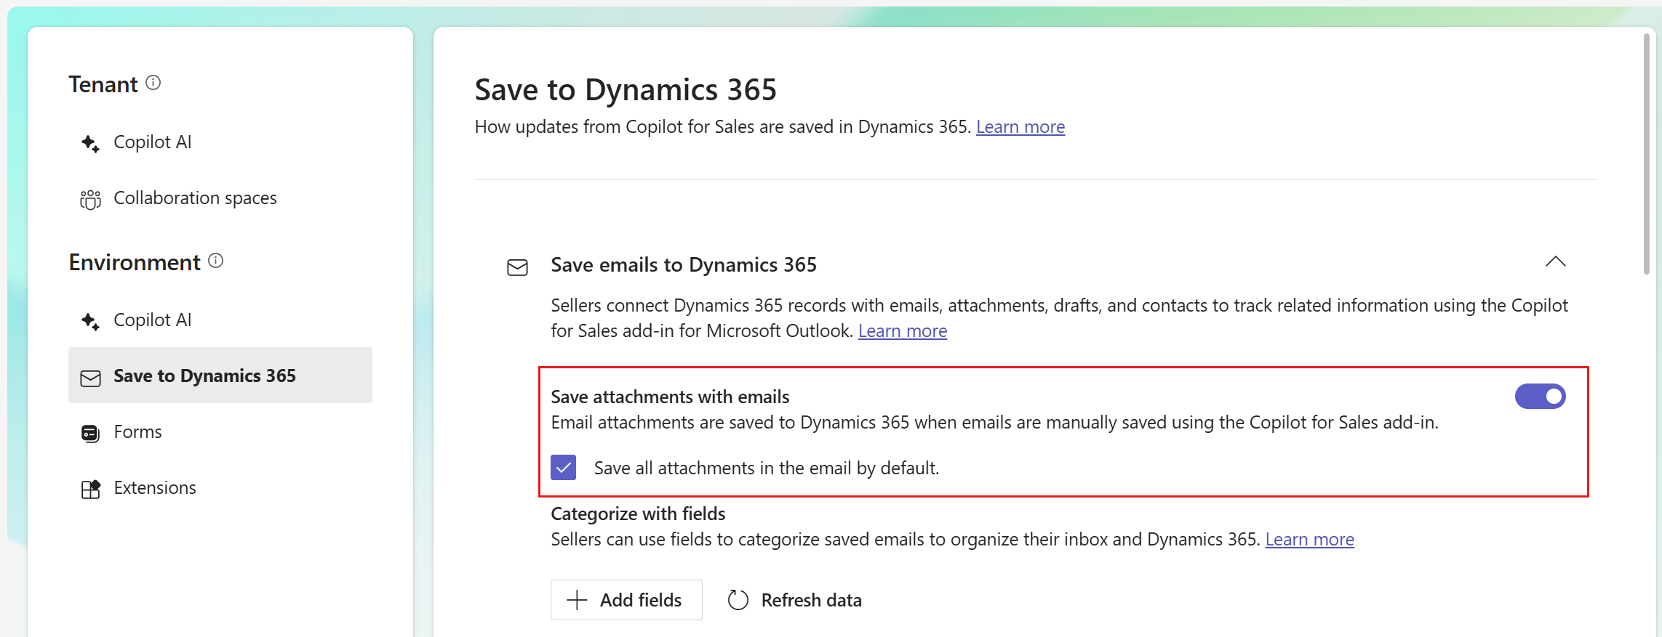Click the envelope icon beside Save to Dynamics 365

(x=90, y=378)
